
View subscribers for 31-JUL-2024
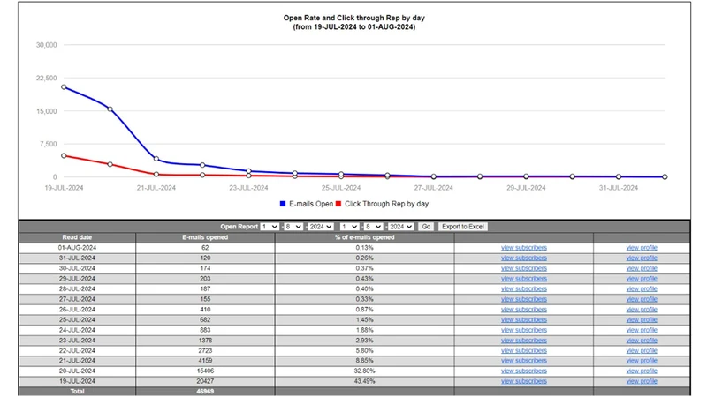[x=523, y=258]
